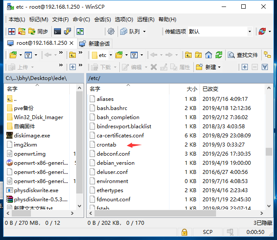Click remote unselect files minus icon
This screenshot has width=277, height=240.
tap(255, 67)
